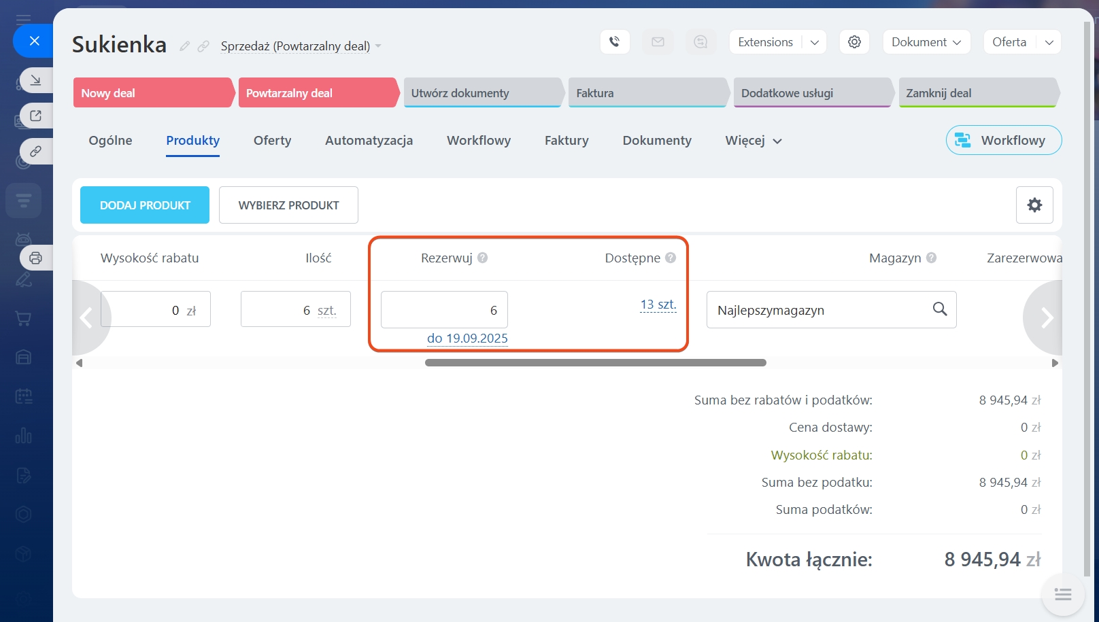Open the Automatyzacja tab
The width and height of the screenshot is (1099, 622).
click(x=369, y=141)
